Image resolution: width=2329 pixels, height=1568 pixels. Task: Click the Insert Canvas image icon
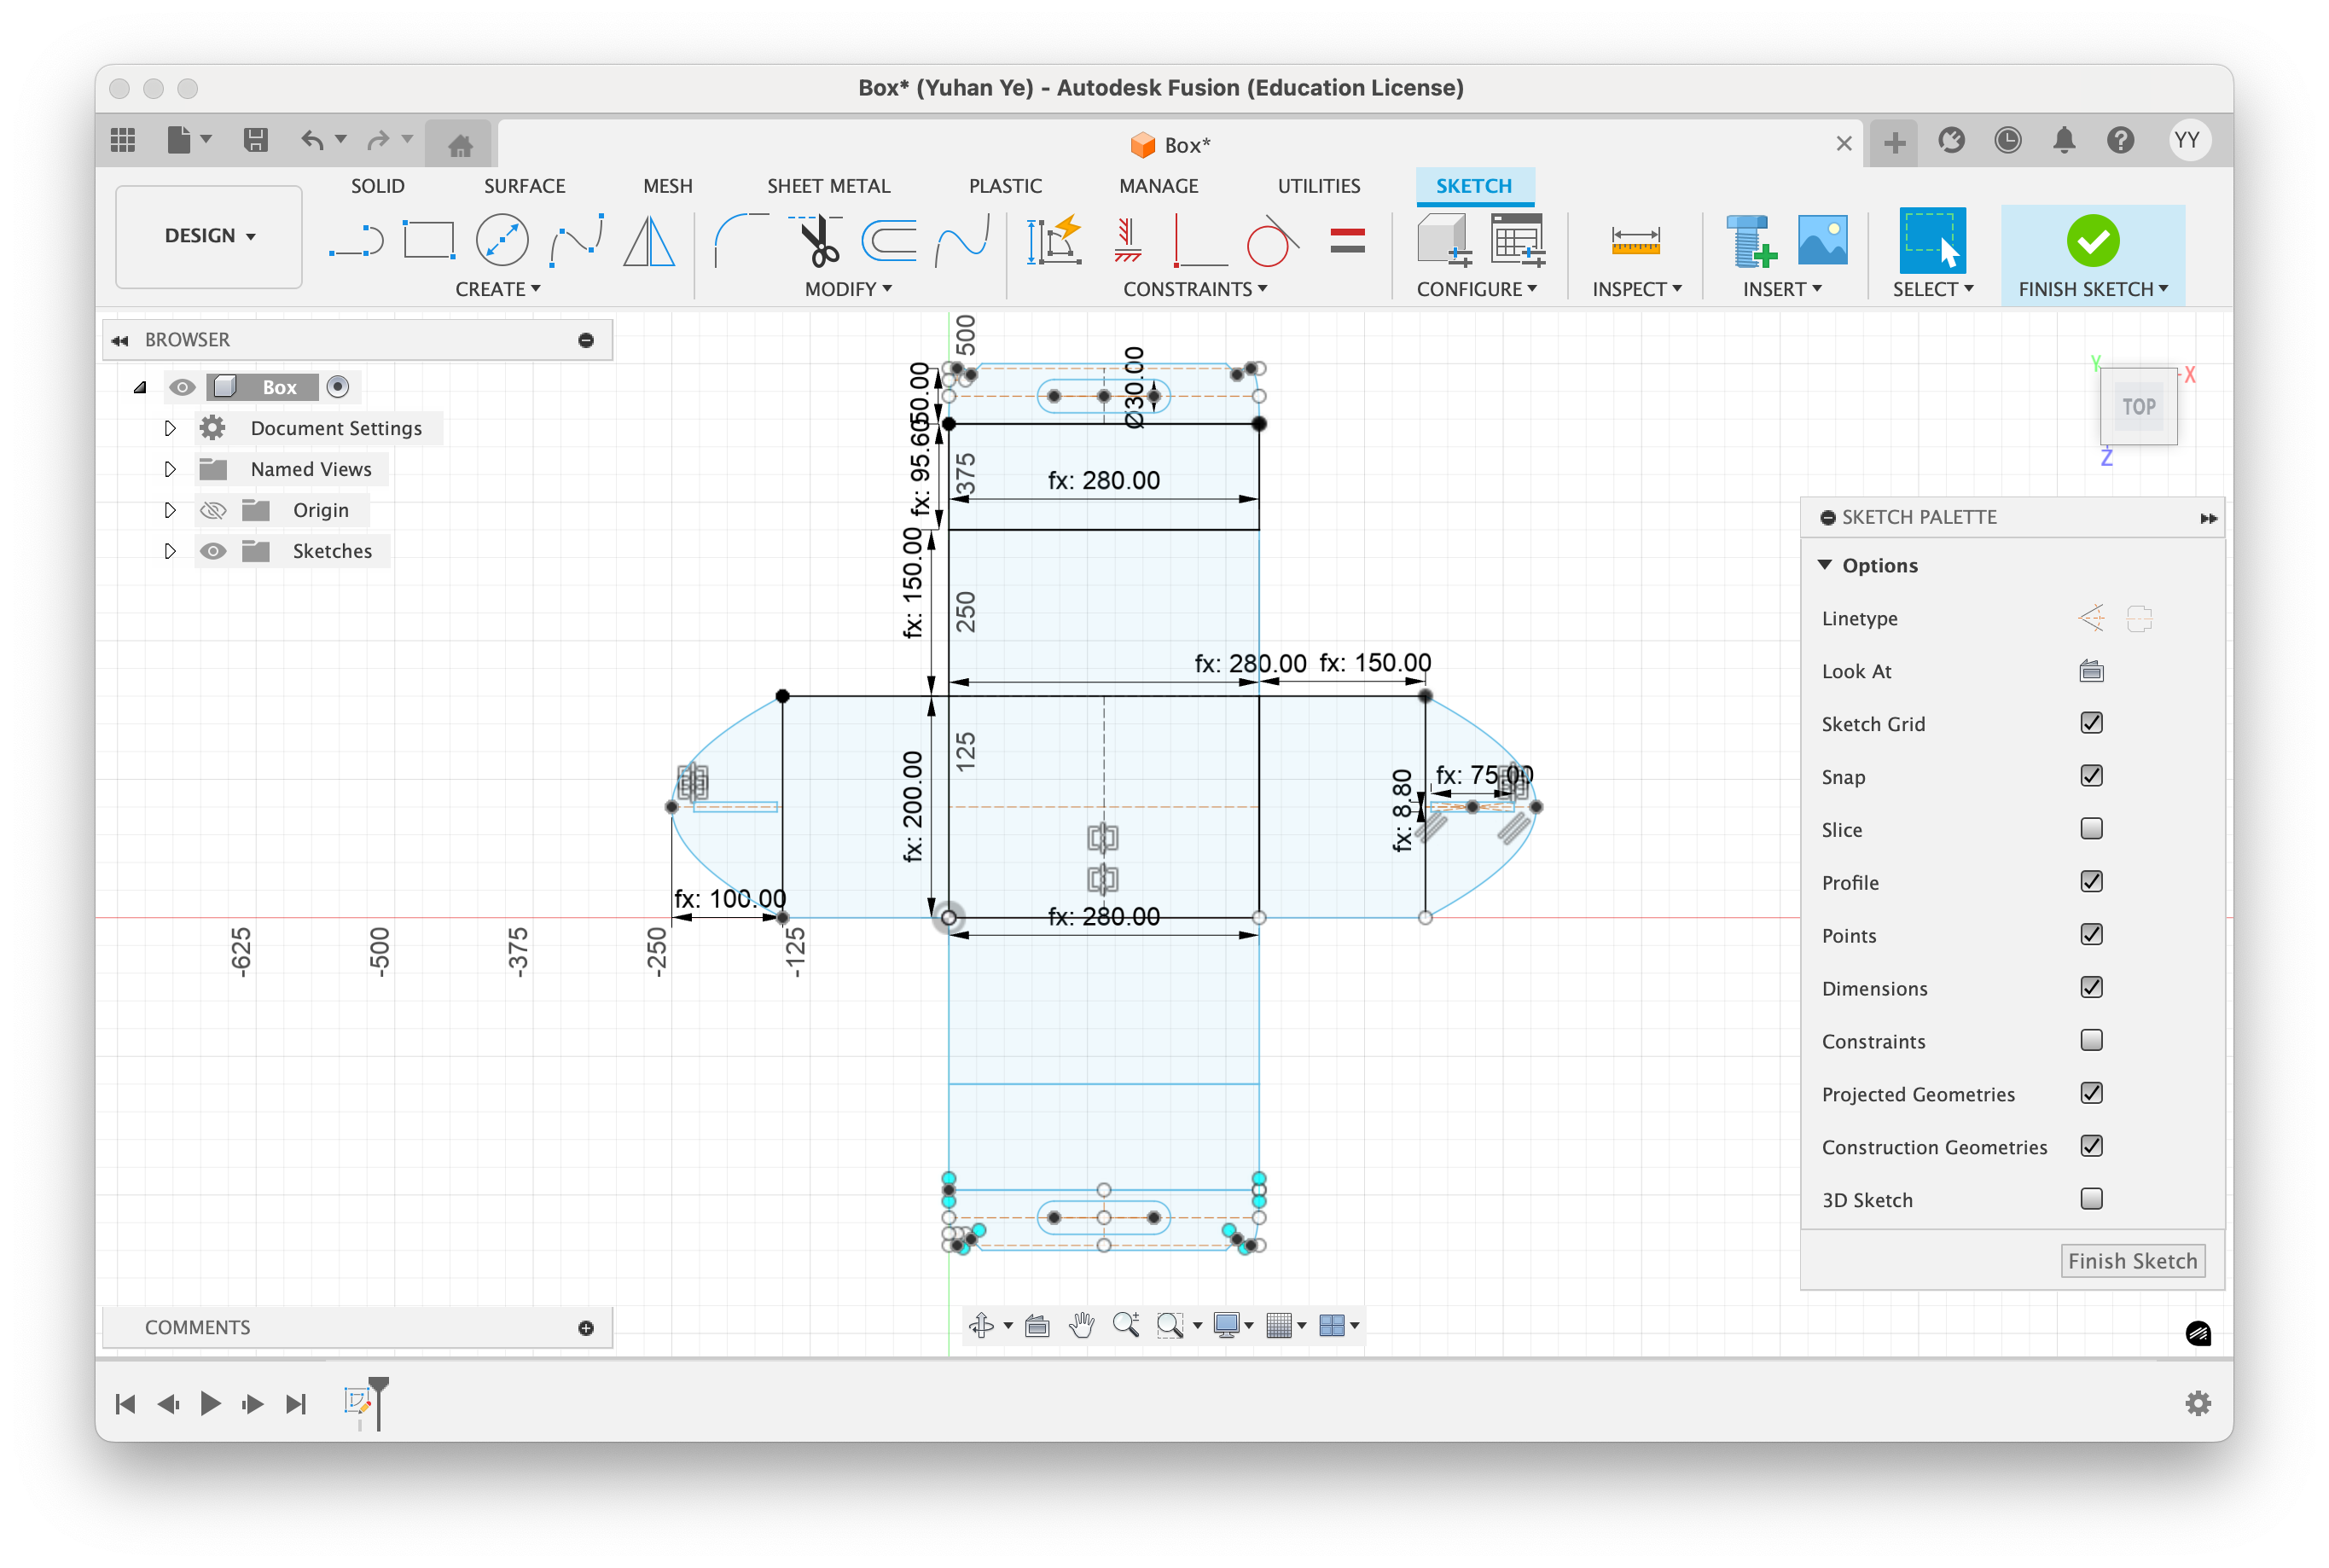[x=1822, y=241]
